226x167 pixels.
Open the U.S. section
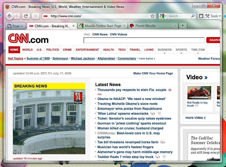coord(39,50)
